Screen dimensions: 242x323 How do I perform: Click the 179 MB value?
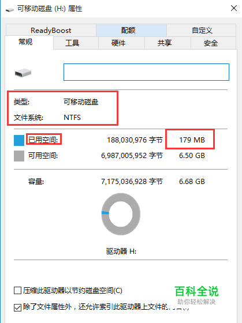[192, 140]
